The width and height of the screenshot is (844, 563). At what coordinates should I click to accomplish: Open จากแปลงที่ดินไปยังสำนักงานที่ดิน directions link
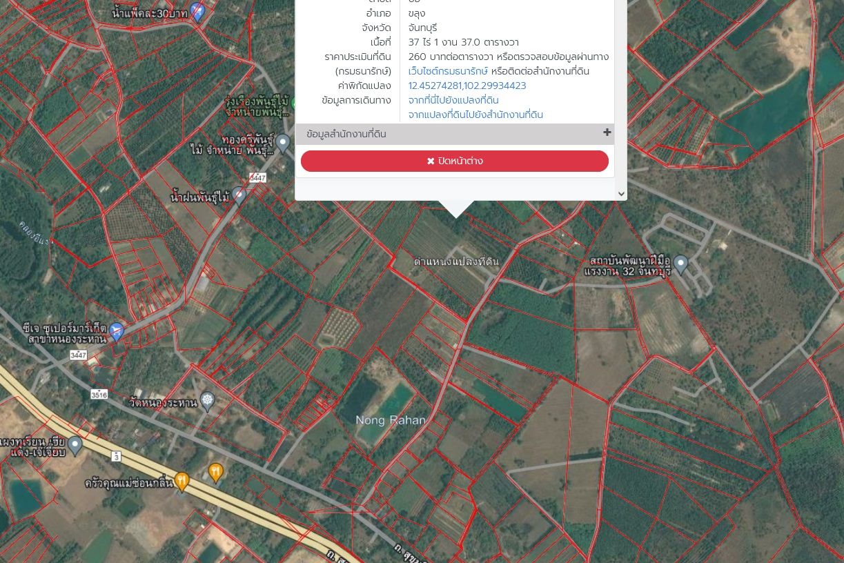click(x=475, y=115)
